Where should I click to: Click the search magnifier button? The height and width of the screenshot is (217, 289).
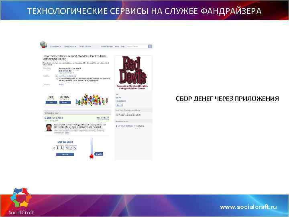(150, 47)
